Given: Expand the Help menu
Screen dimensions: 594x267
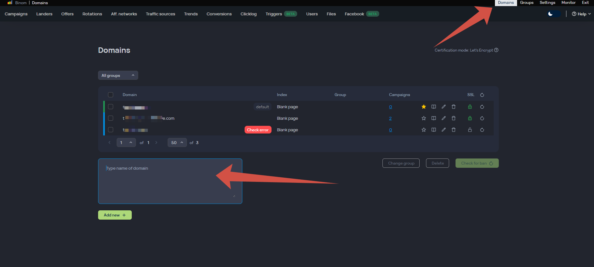Looking at the screenshot, I should point(581,14).
